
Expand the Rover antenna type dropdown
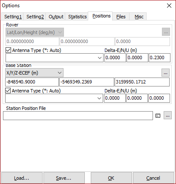coord(55,57)
